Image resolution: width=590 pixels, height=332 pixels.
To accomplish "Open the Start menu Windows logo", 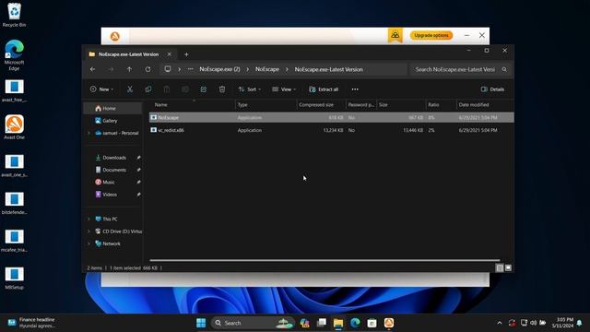I will click(201, 323).
